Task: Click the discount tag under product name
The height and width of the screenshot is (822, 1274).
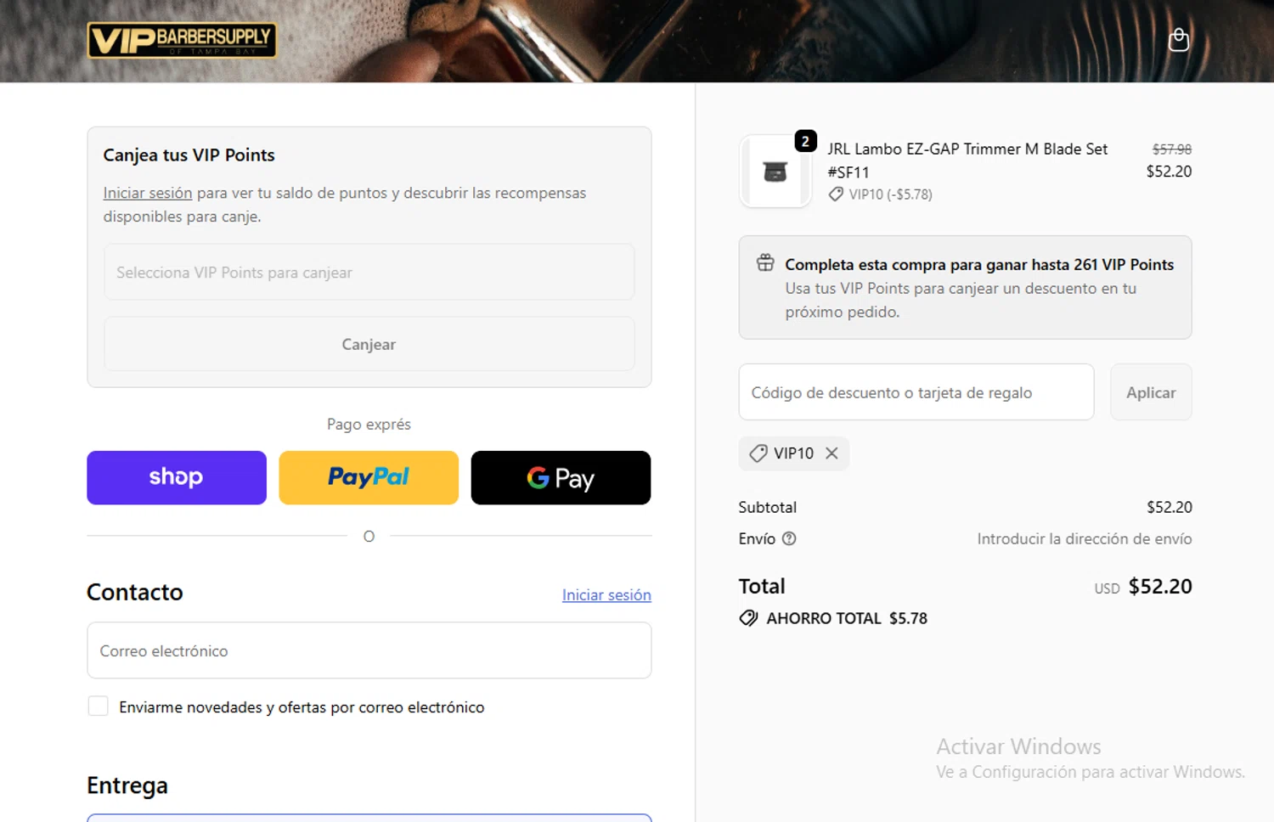Action: tap(836, 194)
